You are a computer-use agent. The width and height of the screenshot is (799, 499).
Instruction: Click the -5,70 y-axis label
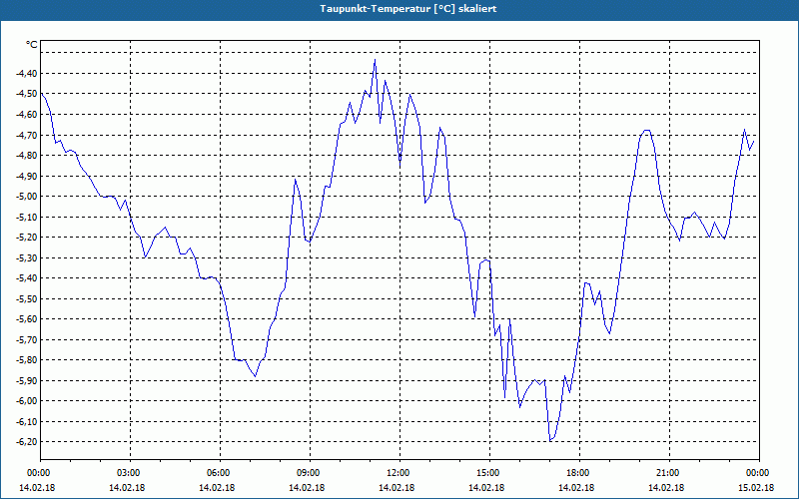pos(27,339)
